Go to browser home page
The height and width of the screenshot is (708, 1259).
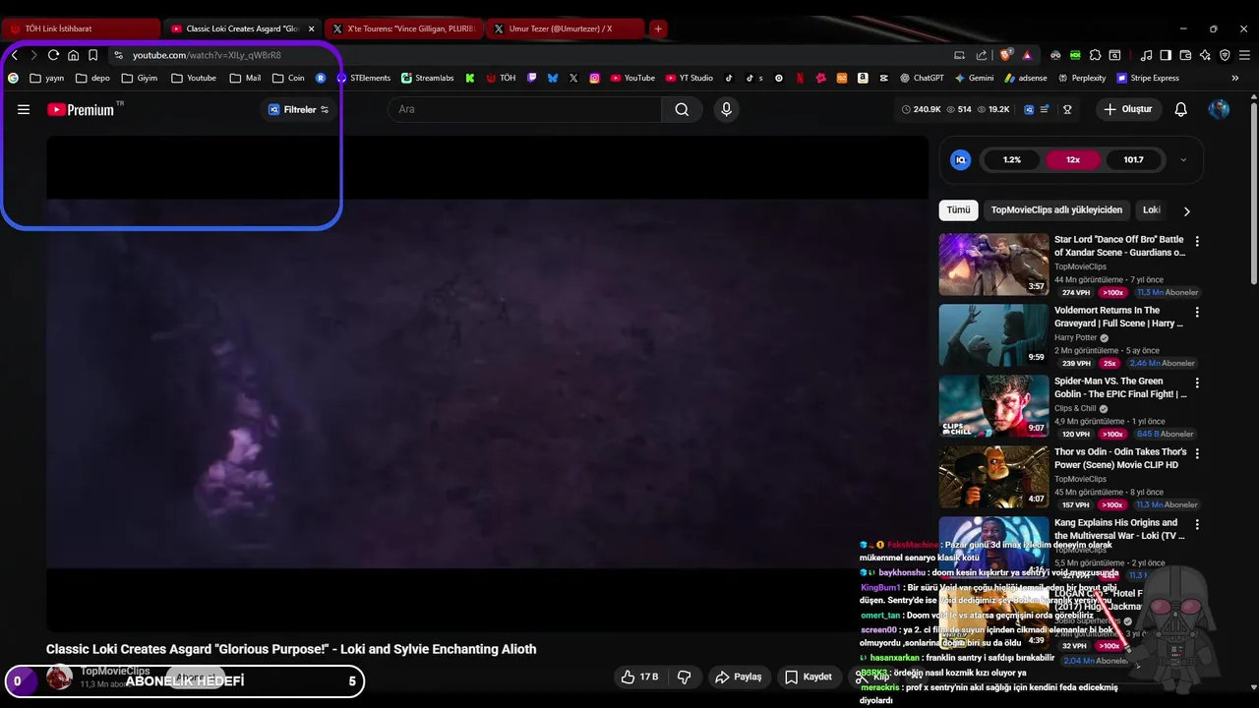click(73, 55)
